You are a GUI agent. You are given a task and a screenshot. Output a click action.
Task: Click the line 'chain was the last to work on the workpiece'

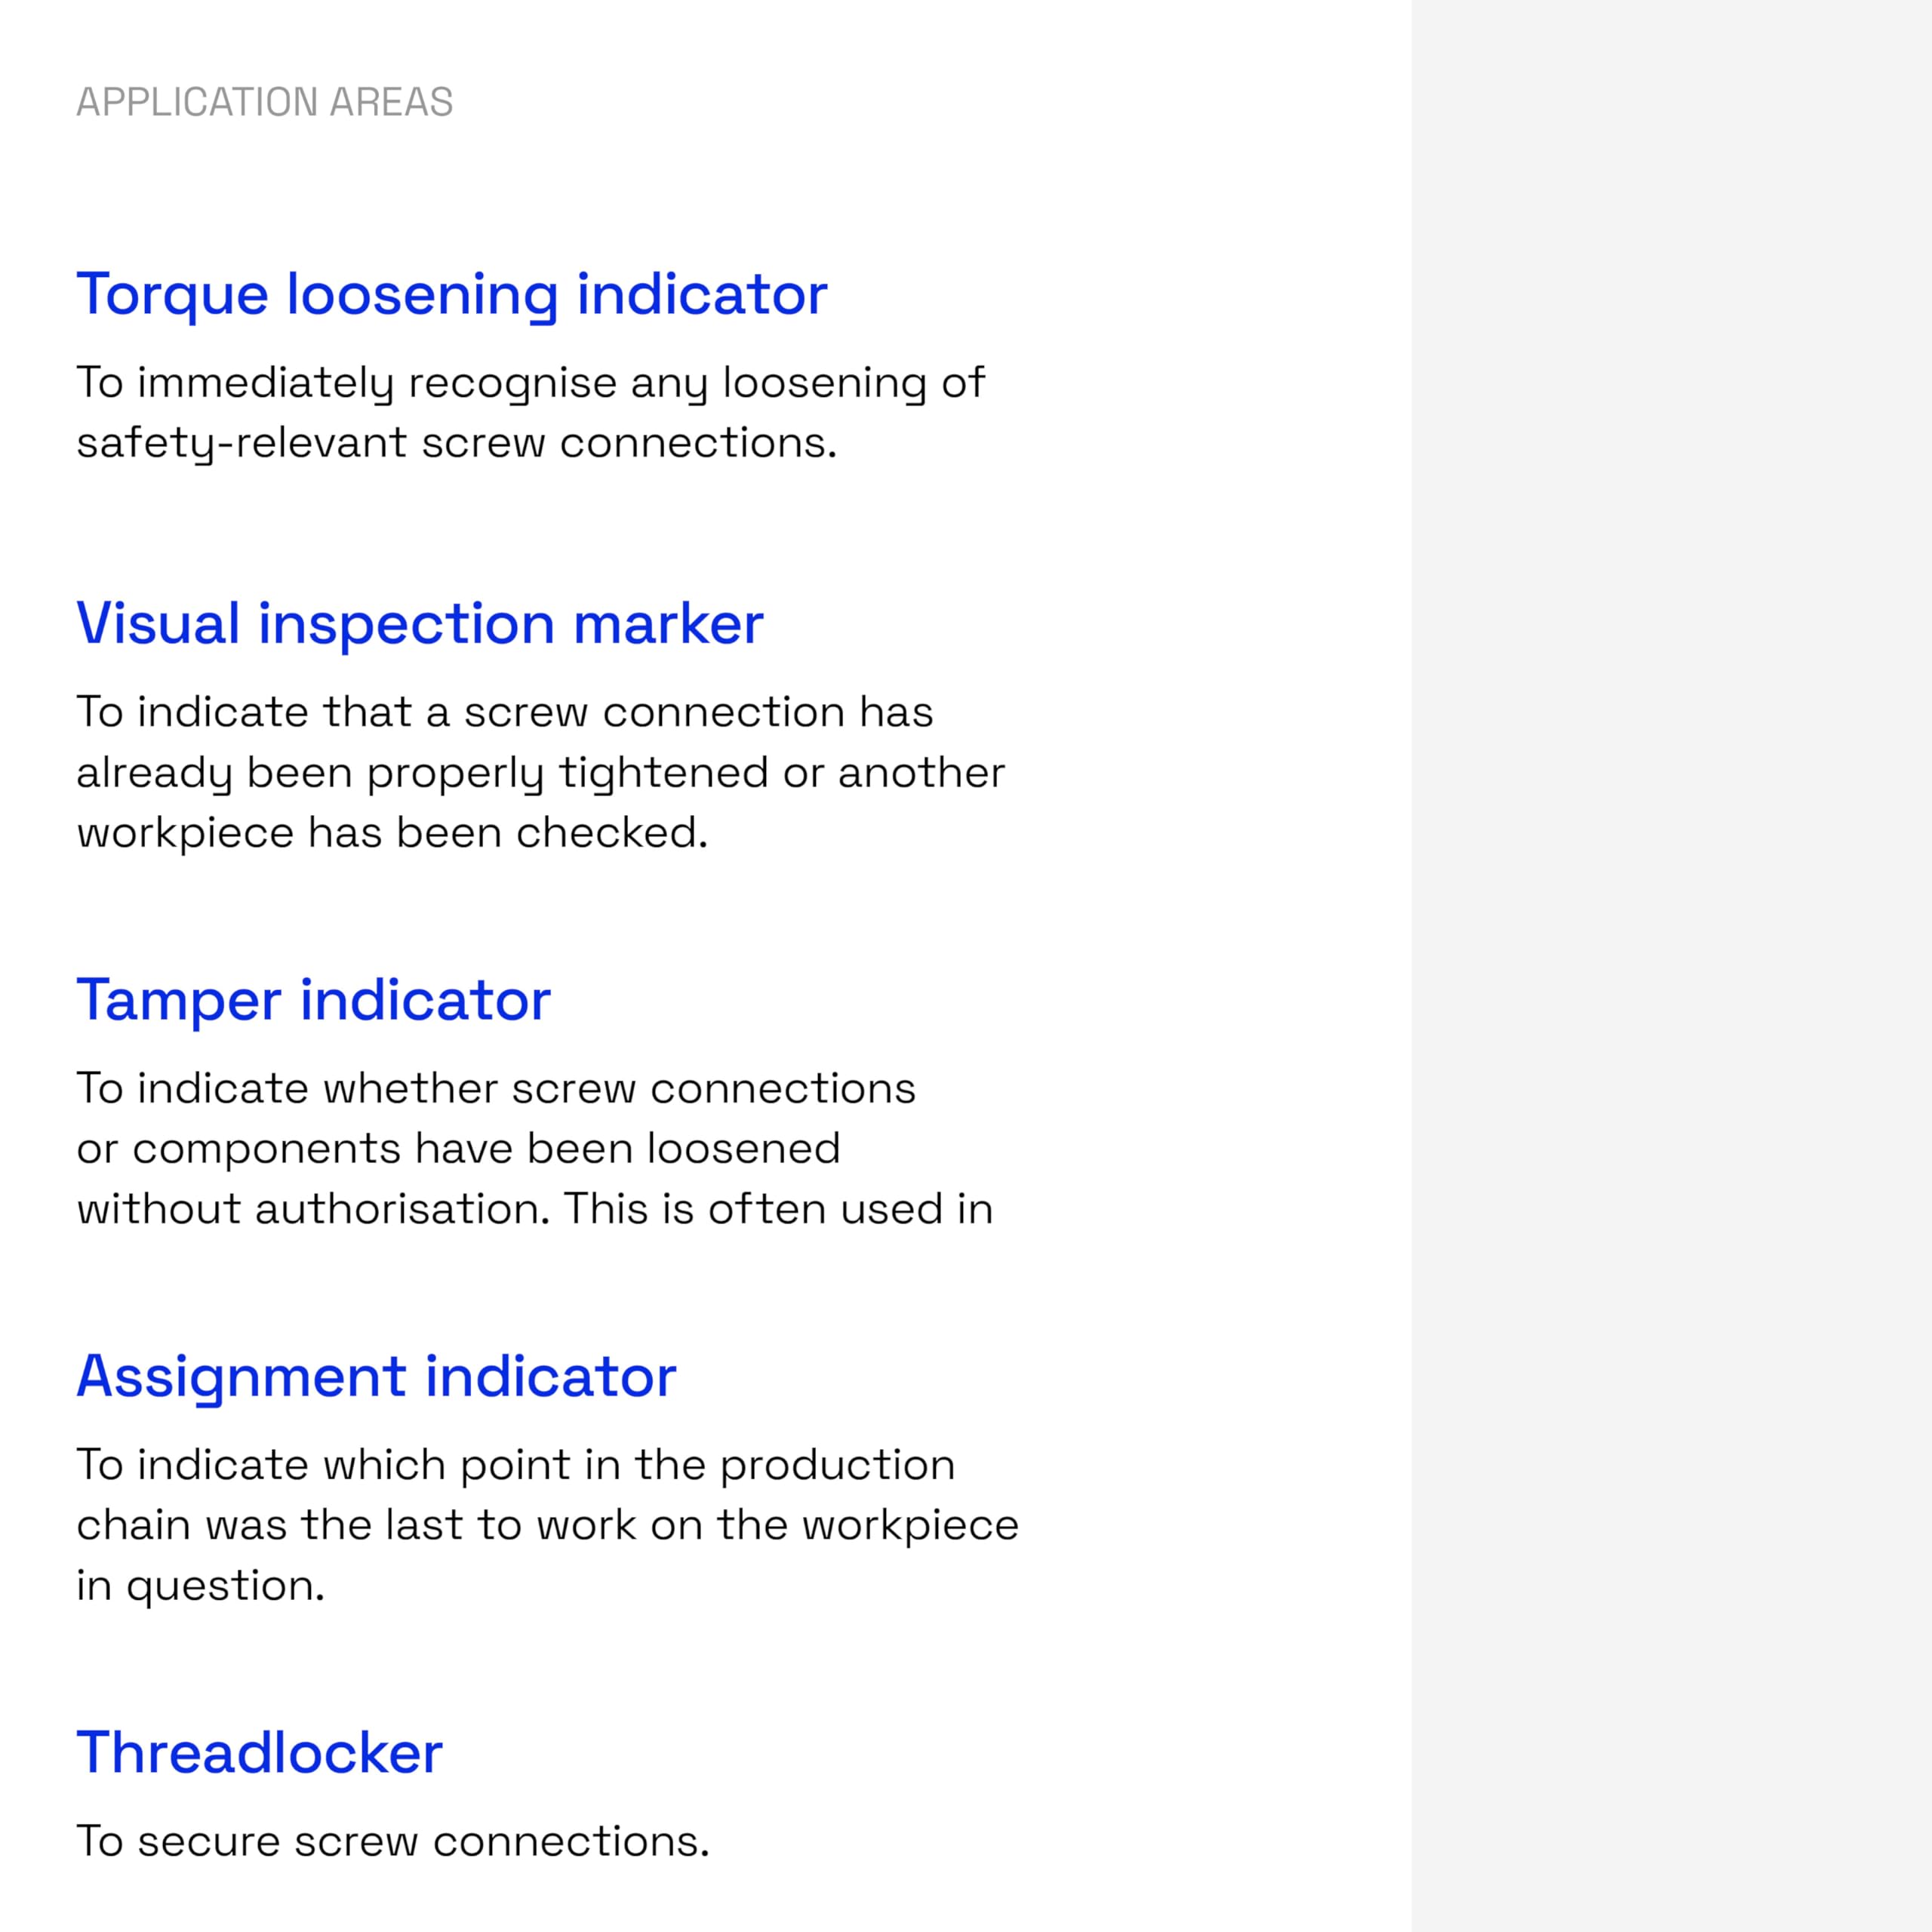tap(547, 1525)
